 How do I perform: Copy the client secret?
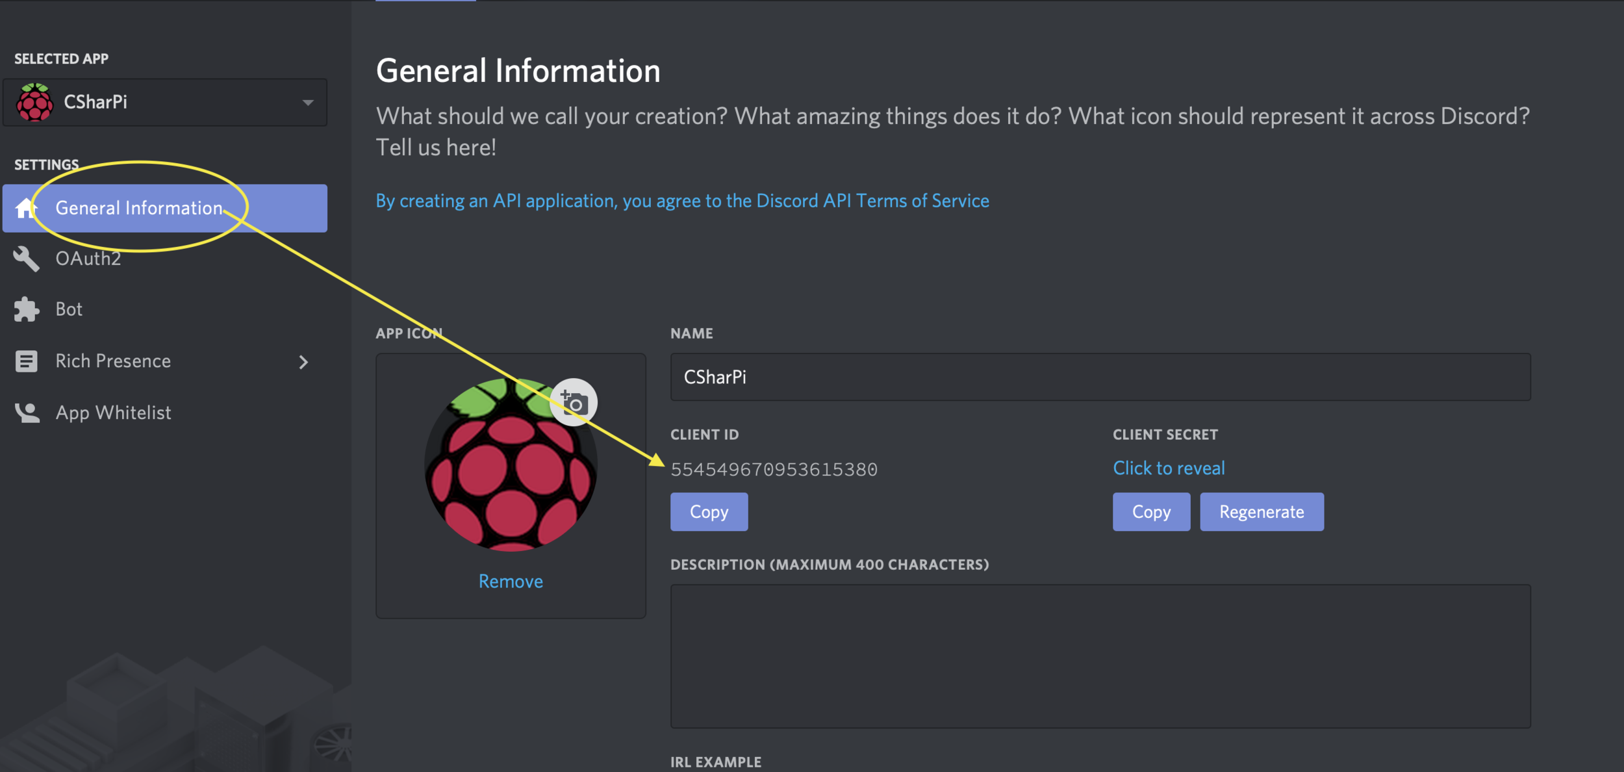(1151, 512)
